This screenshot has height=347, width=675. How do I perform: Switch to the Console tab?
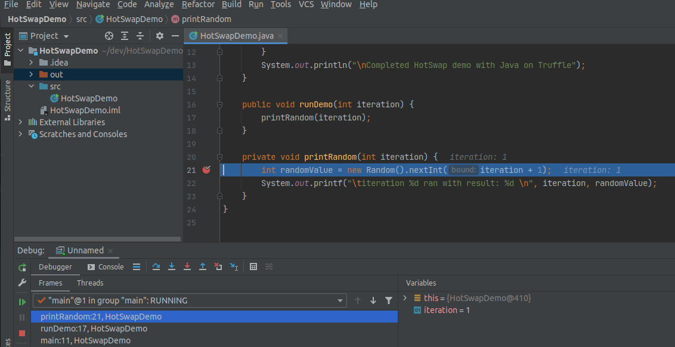click(106, 267)
